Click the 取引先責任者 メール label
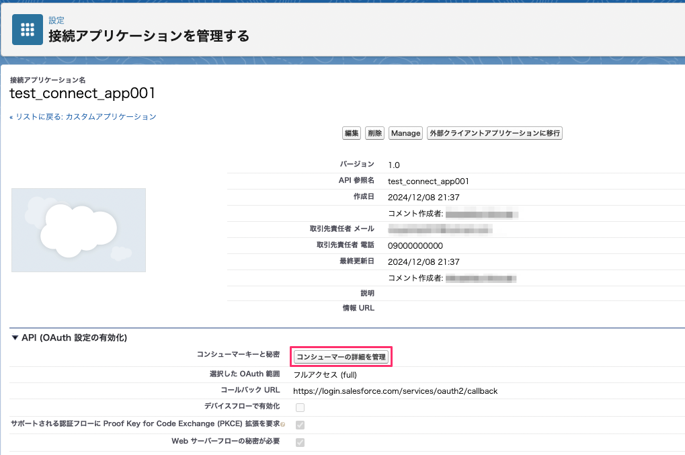This screenshot has height=455, width=685. 342,229
